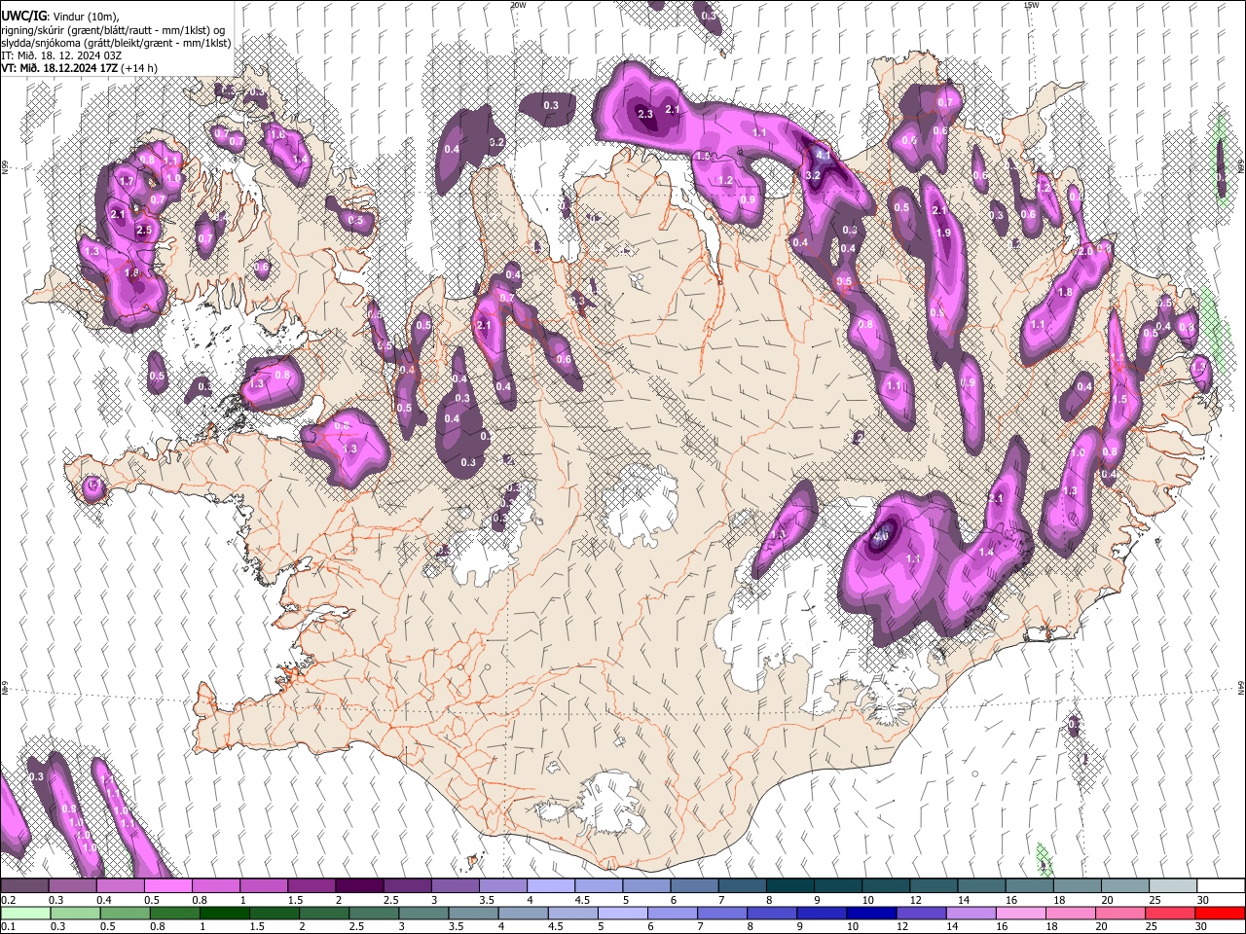Click the '30' label in upper legend
Screen dimensions: 1246x934
click(x=1203, y=900)
